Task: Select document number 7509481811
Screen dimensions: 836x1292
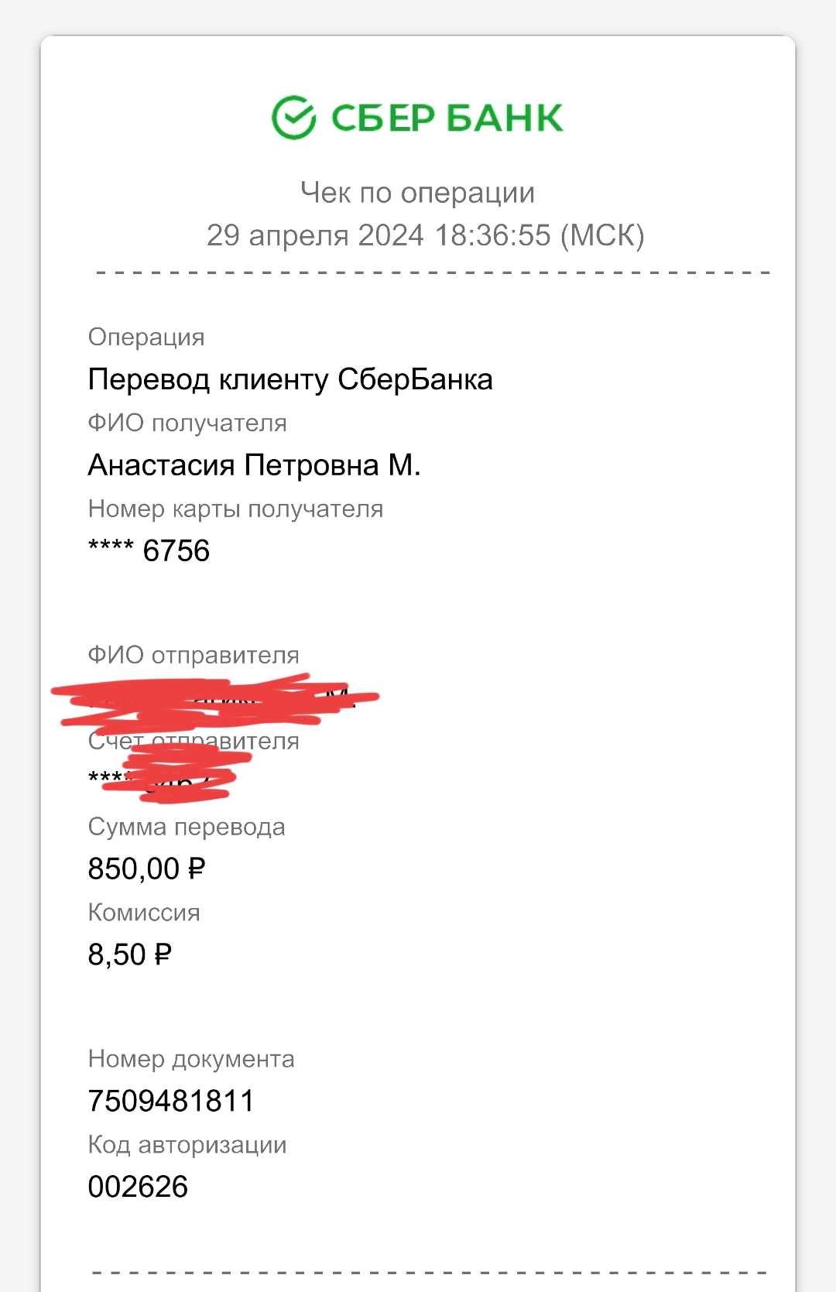Action: (171, 1101)
